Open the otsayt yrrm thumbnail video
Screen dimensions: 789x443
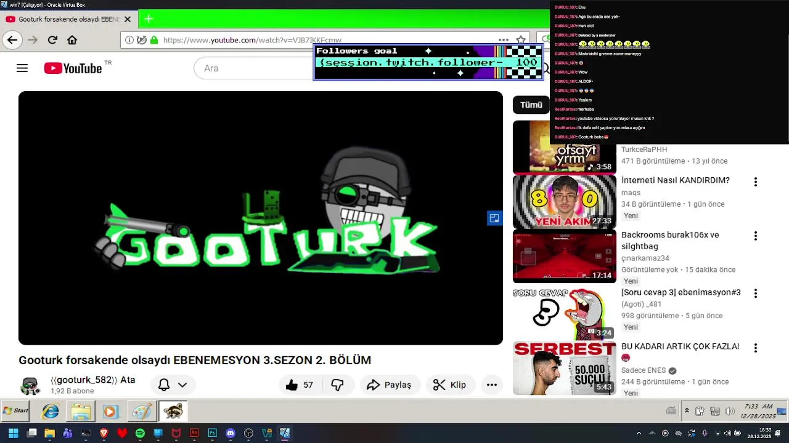564,147
